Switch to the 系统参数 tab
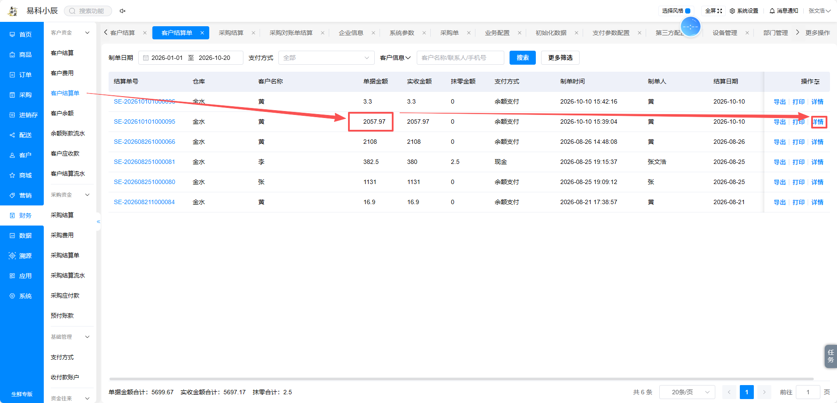The height and width of the screenshot is (403, 837). 402,33
